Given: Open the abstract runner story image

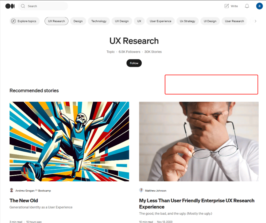Looking at the screenshot, I should [69, 141].
